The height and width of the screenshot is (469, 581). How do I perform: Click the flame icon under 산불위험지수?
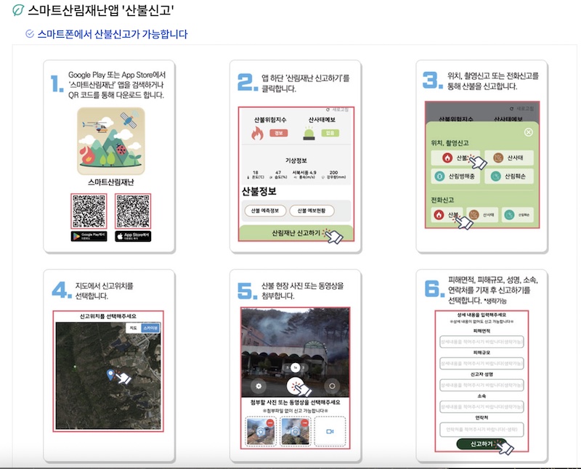pos(257,133)
